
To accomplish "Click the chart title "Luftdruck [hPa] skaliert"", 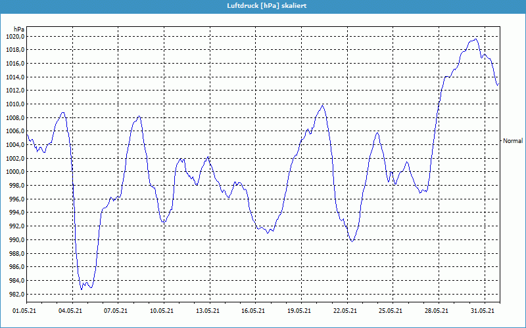I will (263, 6).
